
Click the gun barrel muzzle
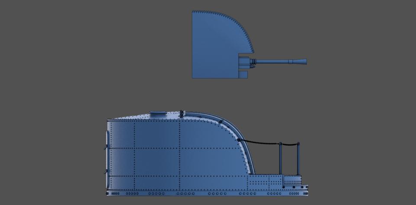point(301,62)
